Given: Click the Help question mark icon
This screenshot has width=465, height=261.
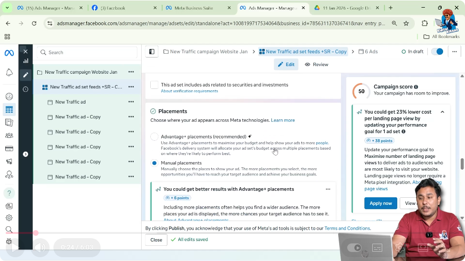Looking at the screenshot, I should (x=9, y=193).
